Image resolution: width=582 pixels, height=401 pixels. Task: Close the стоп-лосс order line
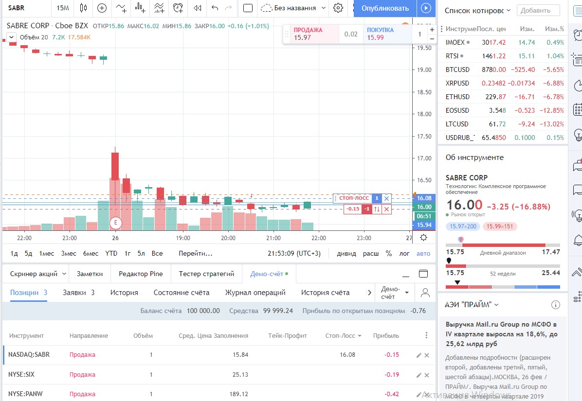387,198
